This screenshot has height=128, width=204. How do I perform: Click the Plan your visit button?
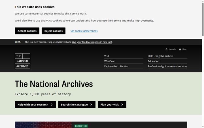coord(112,105)
